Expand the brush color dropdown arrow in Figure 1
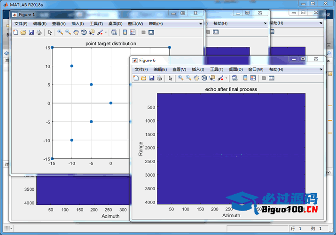 [x=106, y=32]
